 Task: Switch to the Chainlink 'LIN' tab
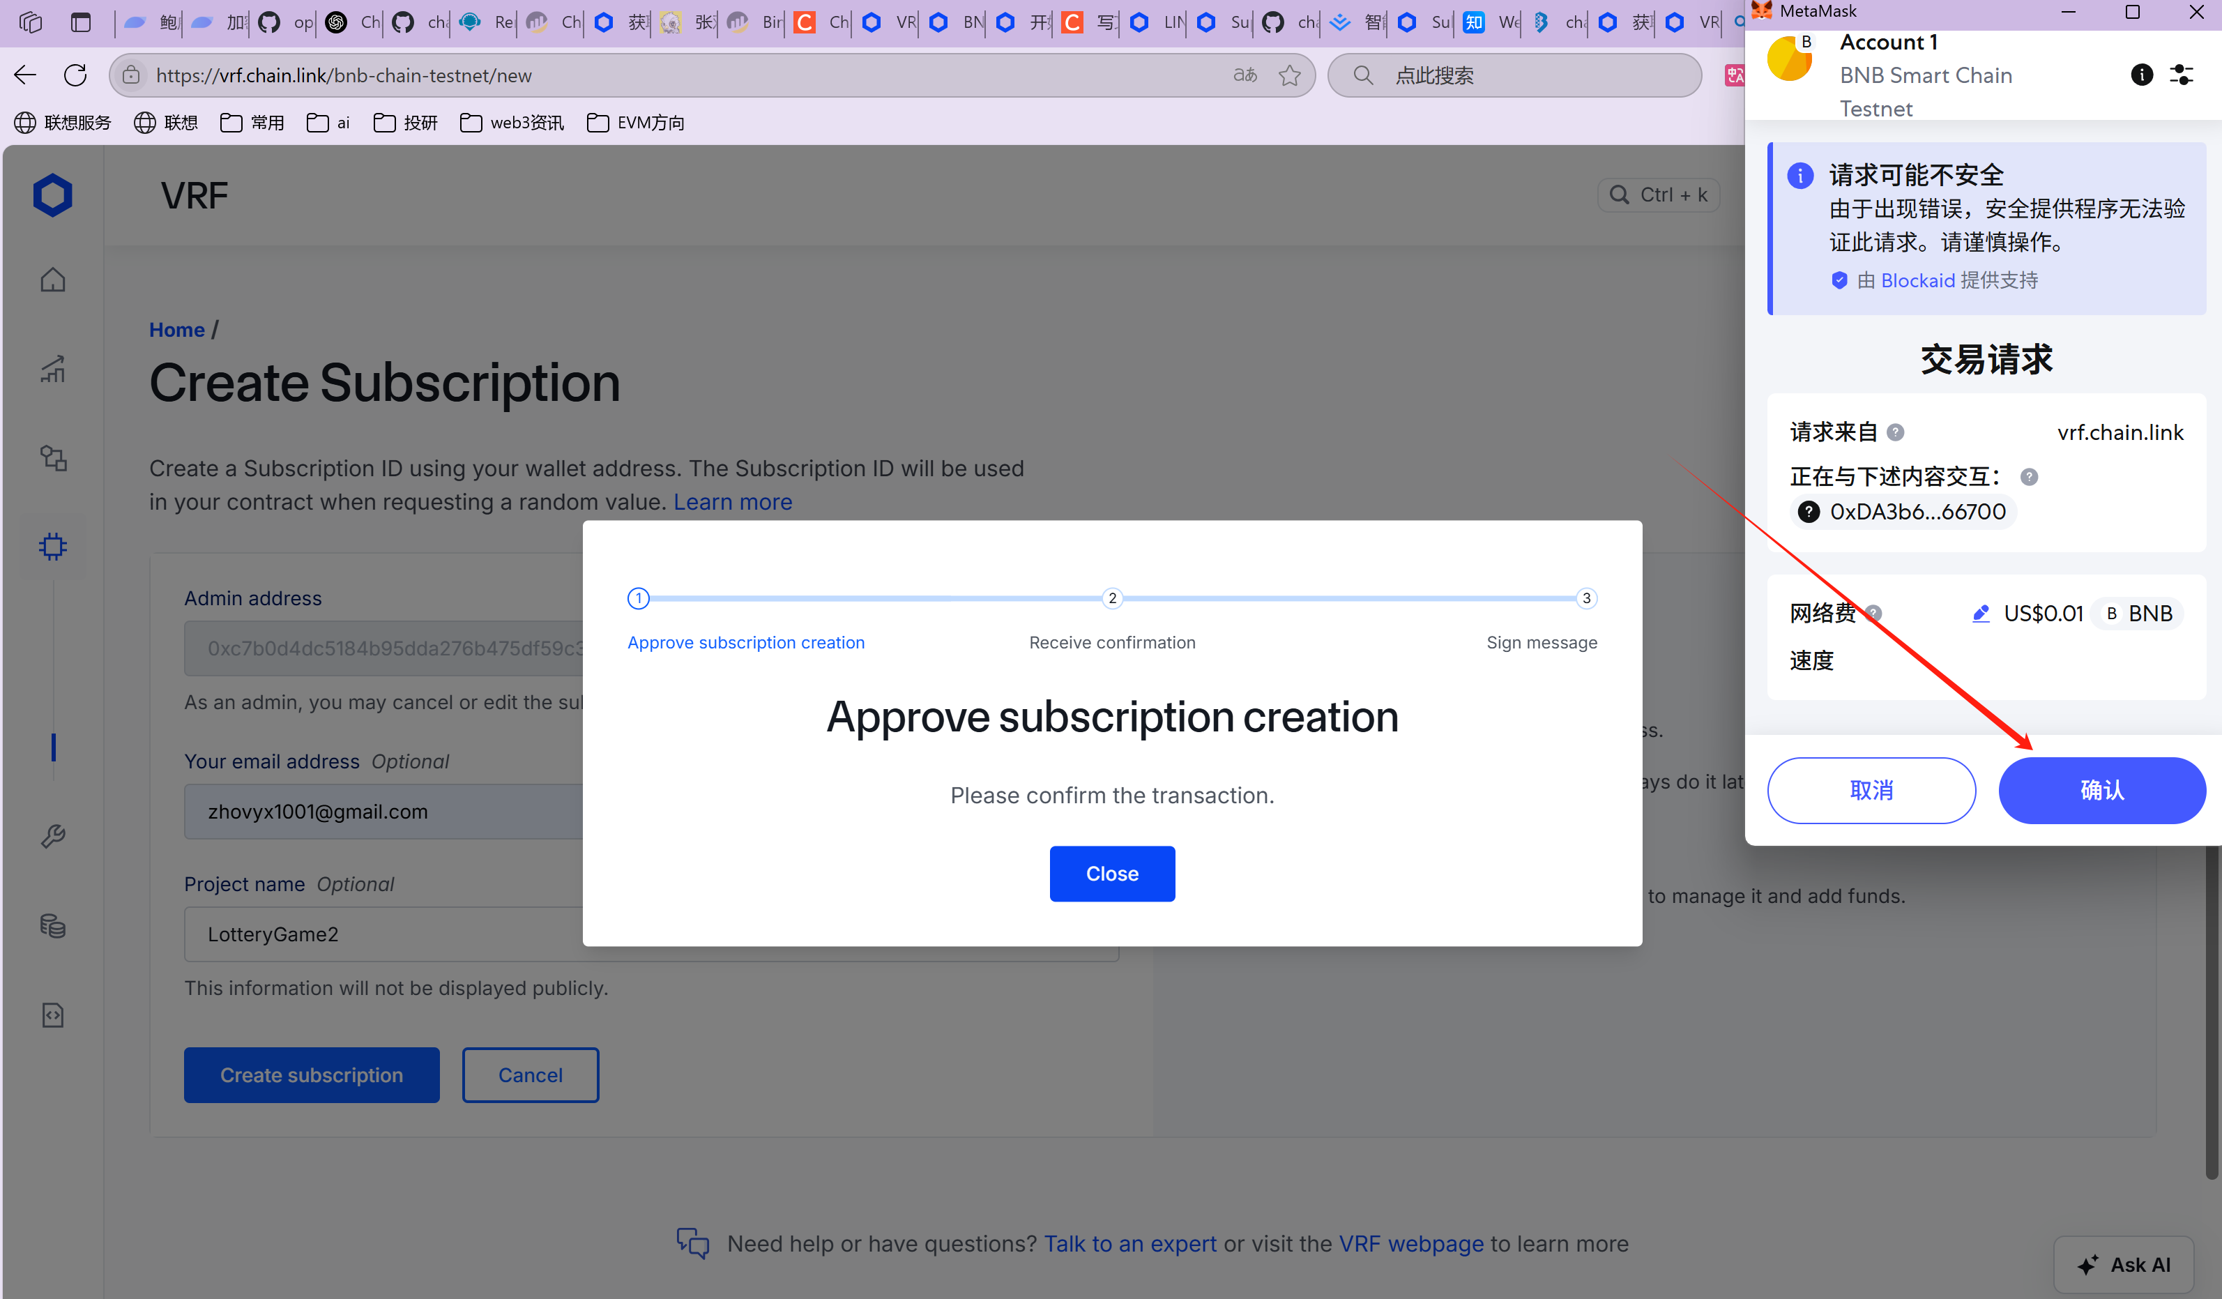(x=1156, y=22)
